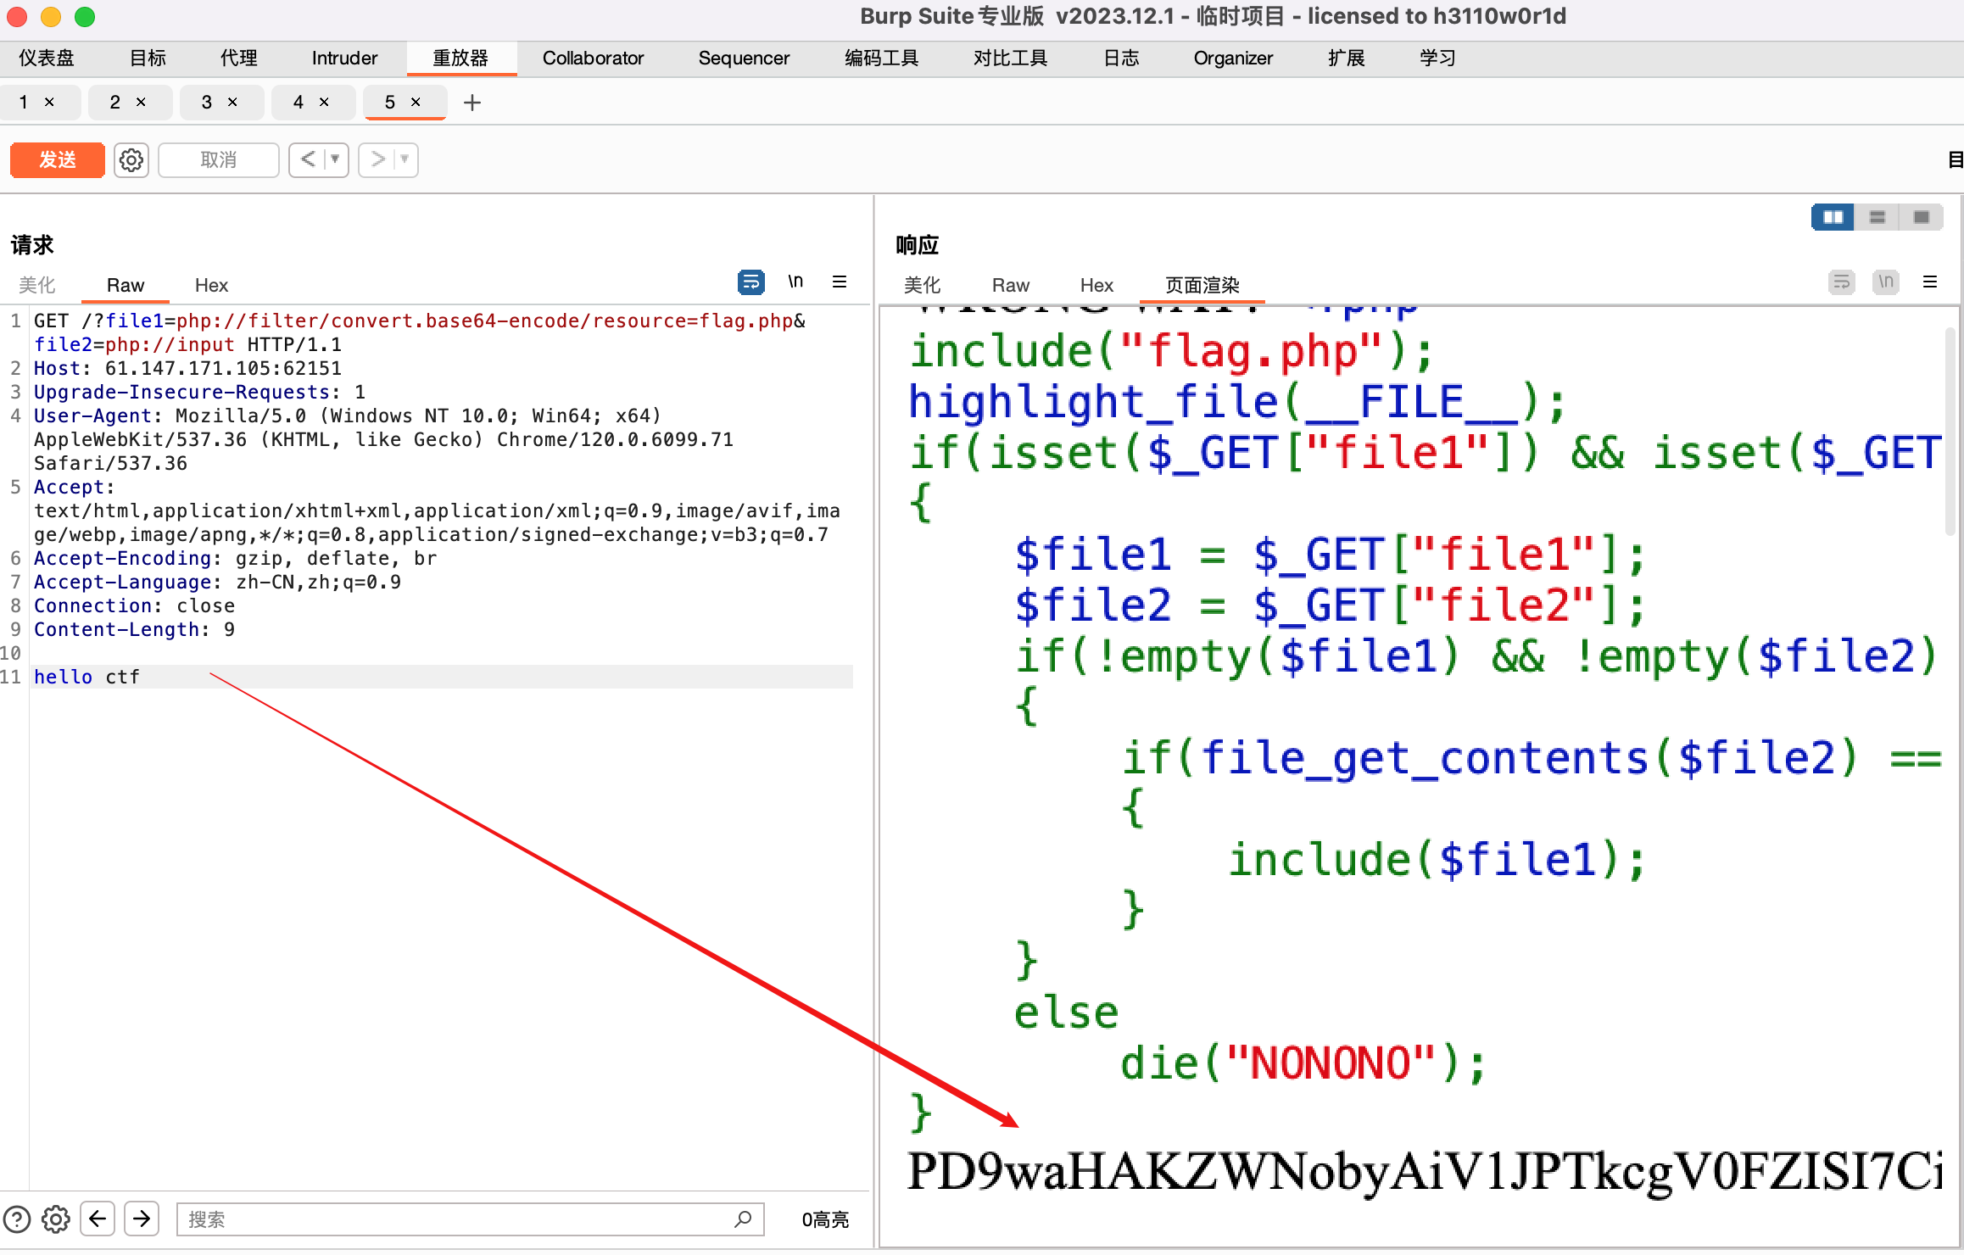This screenshot has width=1964, height=1255.
Task: Click the previous-match left arrow near search
Action: (x=97, y=1219)
